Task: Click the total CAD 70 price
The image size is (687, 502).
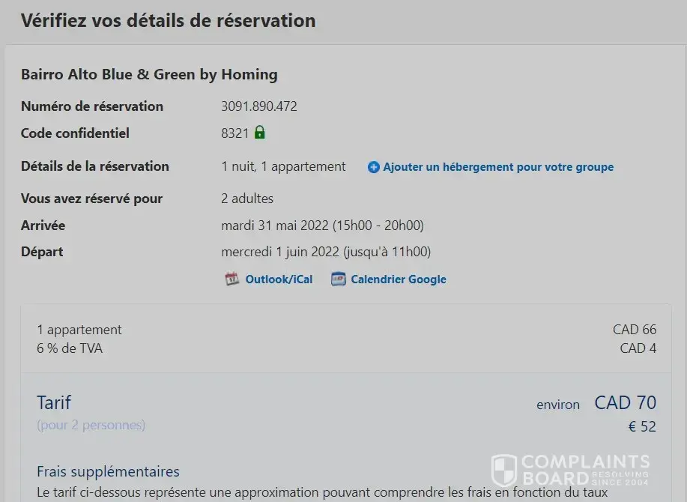Action: pos(626,402)
